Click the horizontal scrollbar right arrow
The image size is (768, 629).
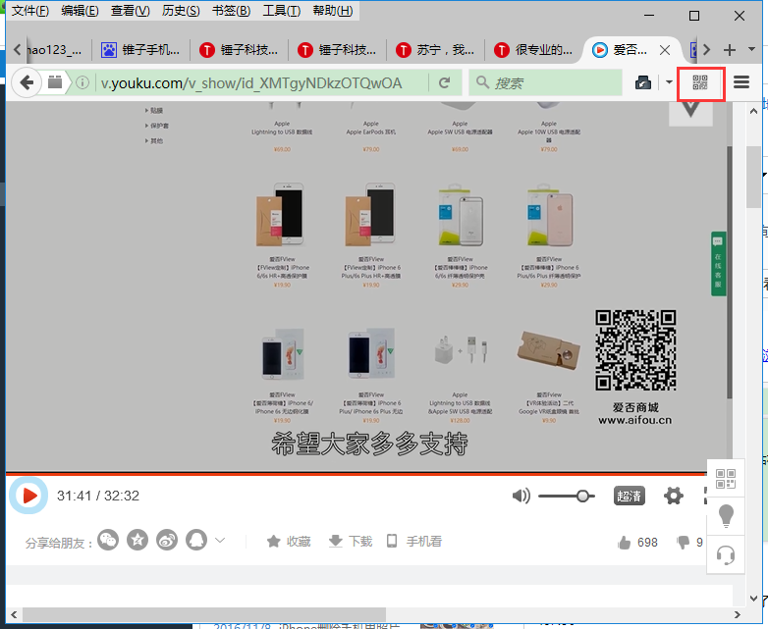click(738, 615)
